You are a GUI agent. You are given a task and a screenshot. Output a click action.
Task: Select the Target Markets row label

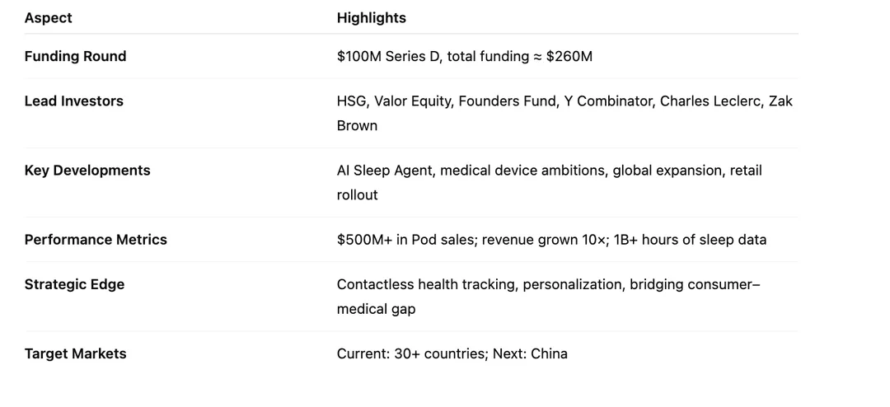tap(75, 353)
